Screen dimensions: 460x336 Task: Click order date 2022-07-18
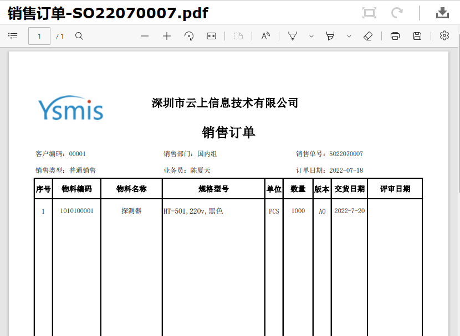click(346, 170)
